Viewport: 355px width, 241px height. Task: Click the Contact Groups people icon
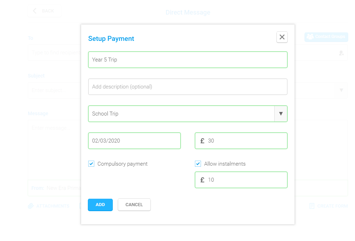310,37
